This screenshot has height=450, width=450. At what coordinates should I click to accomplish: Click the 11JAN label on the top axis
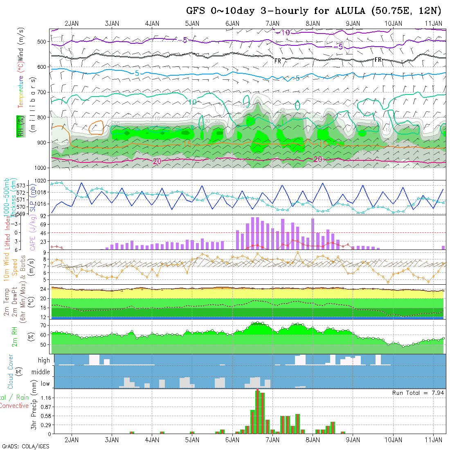pyautogui.click(x=434, y=23)
